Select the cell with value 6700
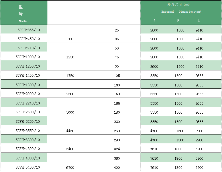222x172 pixels. pos(70,167)
